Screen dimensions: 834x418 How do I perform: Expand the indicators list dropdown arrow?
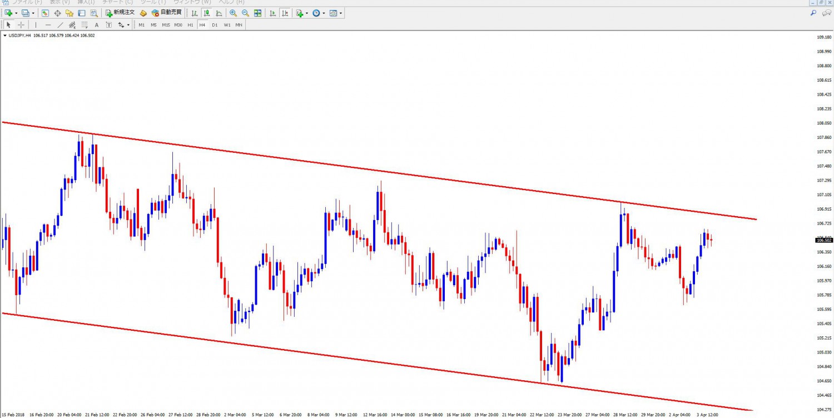[x=307, y=13]
